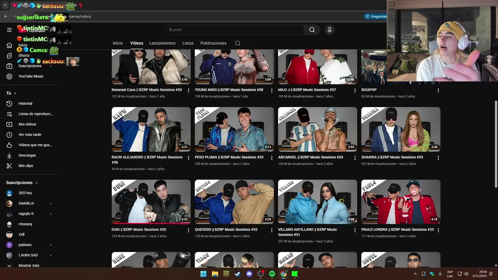This screenshot has width=498, height=280.
Task: Switch to the Lanzamientos tab
Action: click(x=162, y=43)
